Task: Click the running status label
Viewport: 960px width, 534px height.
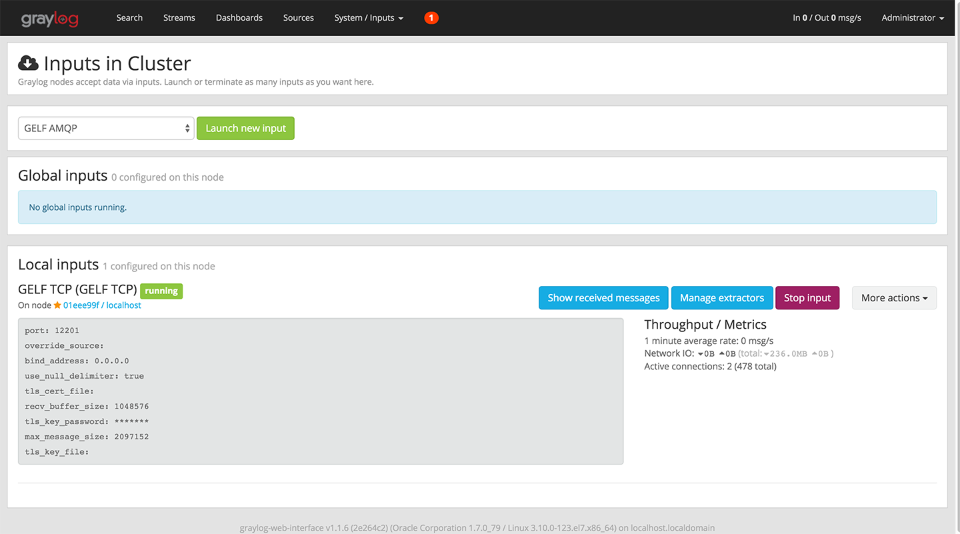Action: (x=161, y=291)
